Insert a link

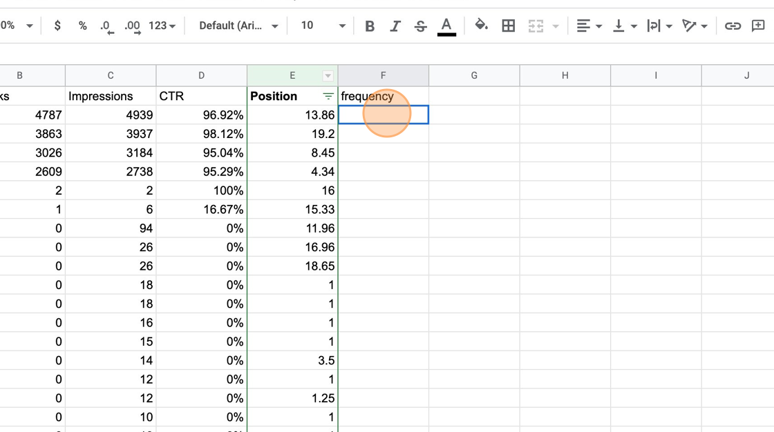pos(733,26)
